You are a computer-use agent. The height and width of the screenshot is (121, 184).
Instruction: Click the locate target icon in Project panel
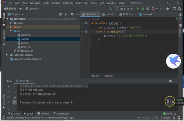click(60, 14)
